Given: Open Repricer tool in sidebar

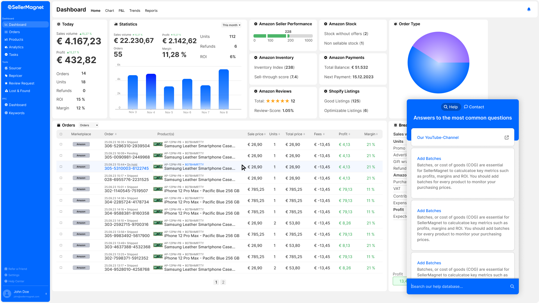Looking at the screenshot, I should (x=15, y=76).
